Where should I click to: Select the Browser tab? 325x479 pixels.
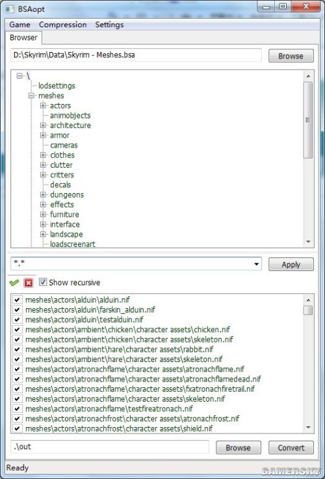(x=23, y=38)
